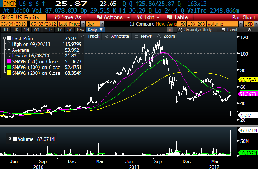Click the 10.197M green volume label
The image size is (258, 184).
coord(248,153)
